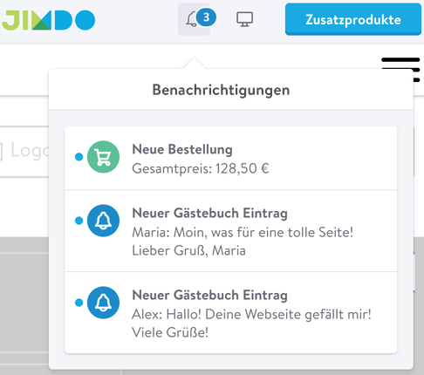Open the hamburger menu lines icon
Viewport: 424px width, 375px height.
[400, 70]
